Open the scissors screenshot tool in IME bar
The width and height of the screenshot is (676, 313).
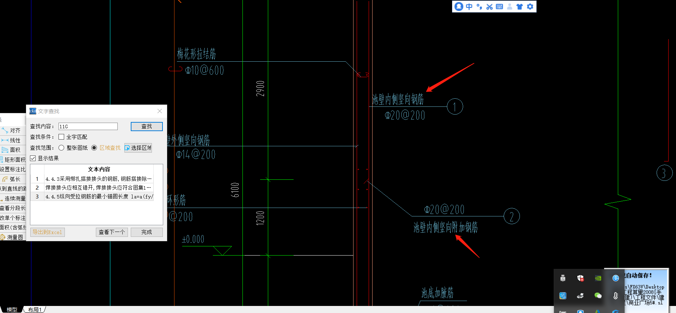coord(489,6)
